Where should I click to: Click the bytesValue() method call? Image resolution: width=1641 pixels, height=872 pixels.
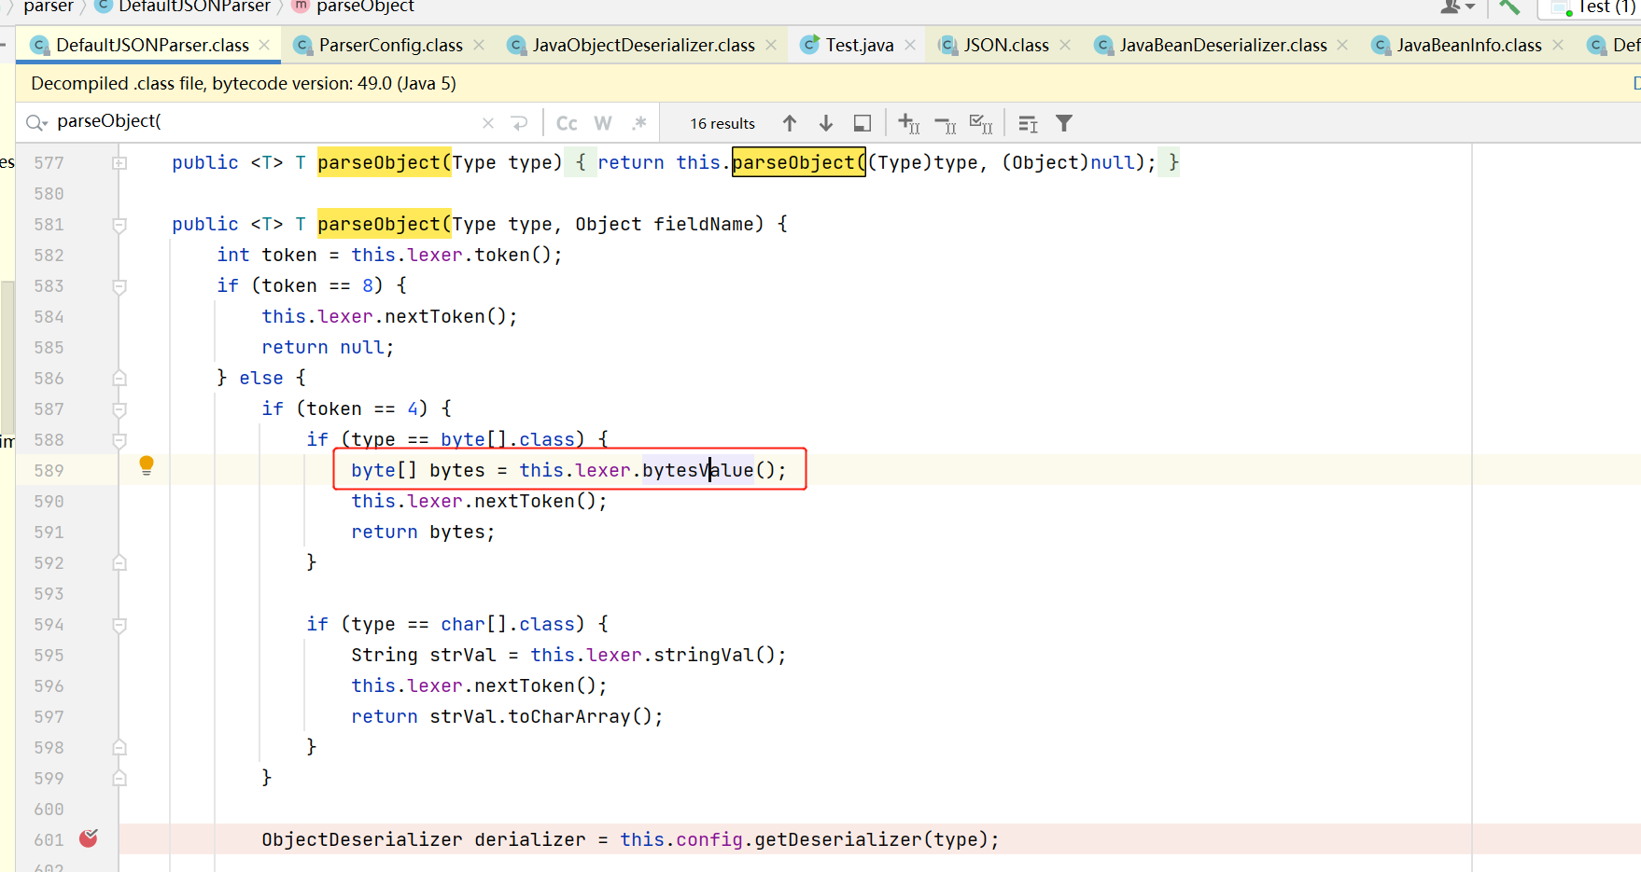coord(714,470)
